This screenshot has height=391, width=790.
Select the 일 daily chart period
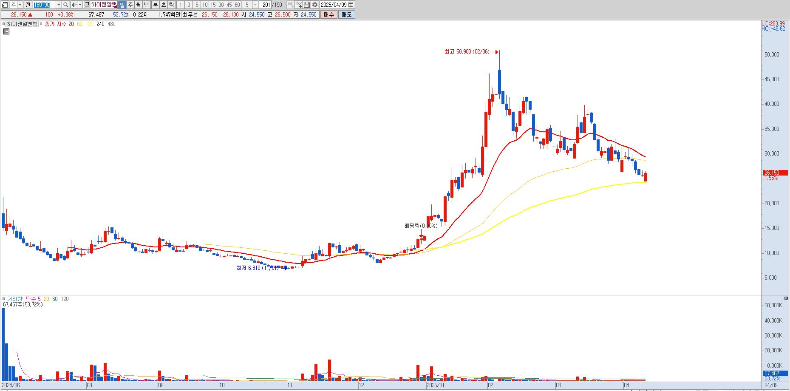click(122, 5)
